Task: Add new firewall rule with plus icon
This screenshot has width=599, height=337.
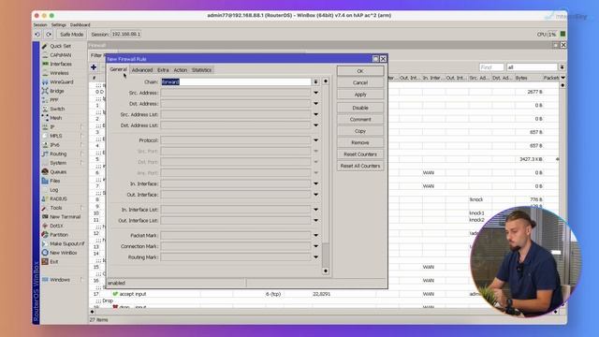Action: coord(94,67)
